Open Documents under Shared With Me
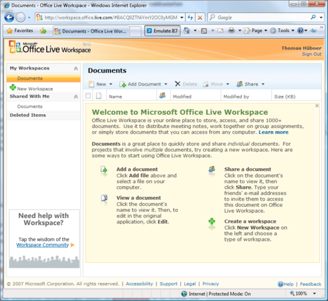This screenshot has height=301, width=328. [30, 107]
